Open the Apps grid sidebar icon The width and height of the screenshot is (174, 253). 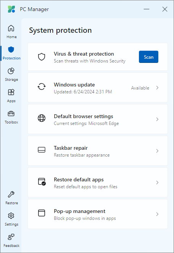tap(11, 92)
